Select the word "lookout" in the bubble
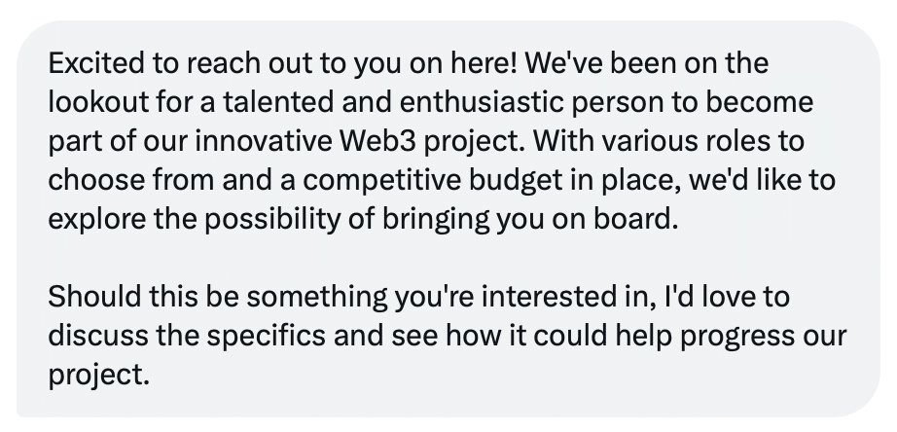897x432 pixels. (x=98, y=102)
